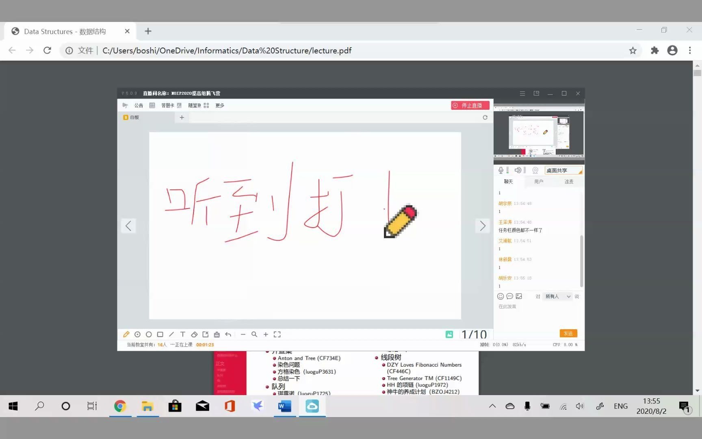
Task: Toggle the speaker volume icon in live panel
Action: pos(518,170)
